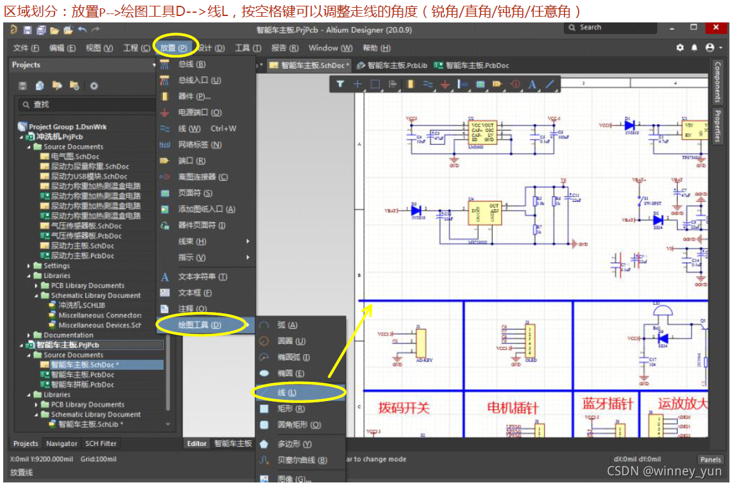Open the Properties side panel tab
The width and height of the screenshot is (732, 485).
pyautogui.click(x=717, y=126)
